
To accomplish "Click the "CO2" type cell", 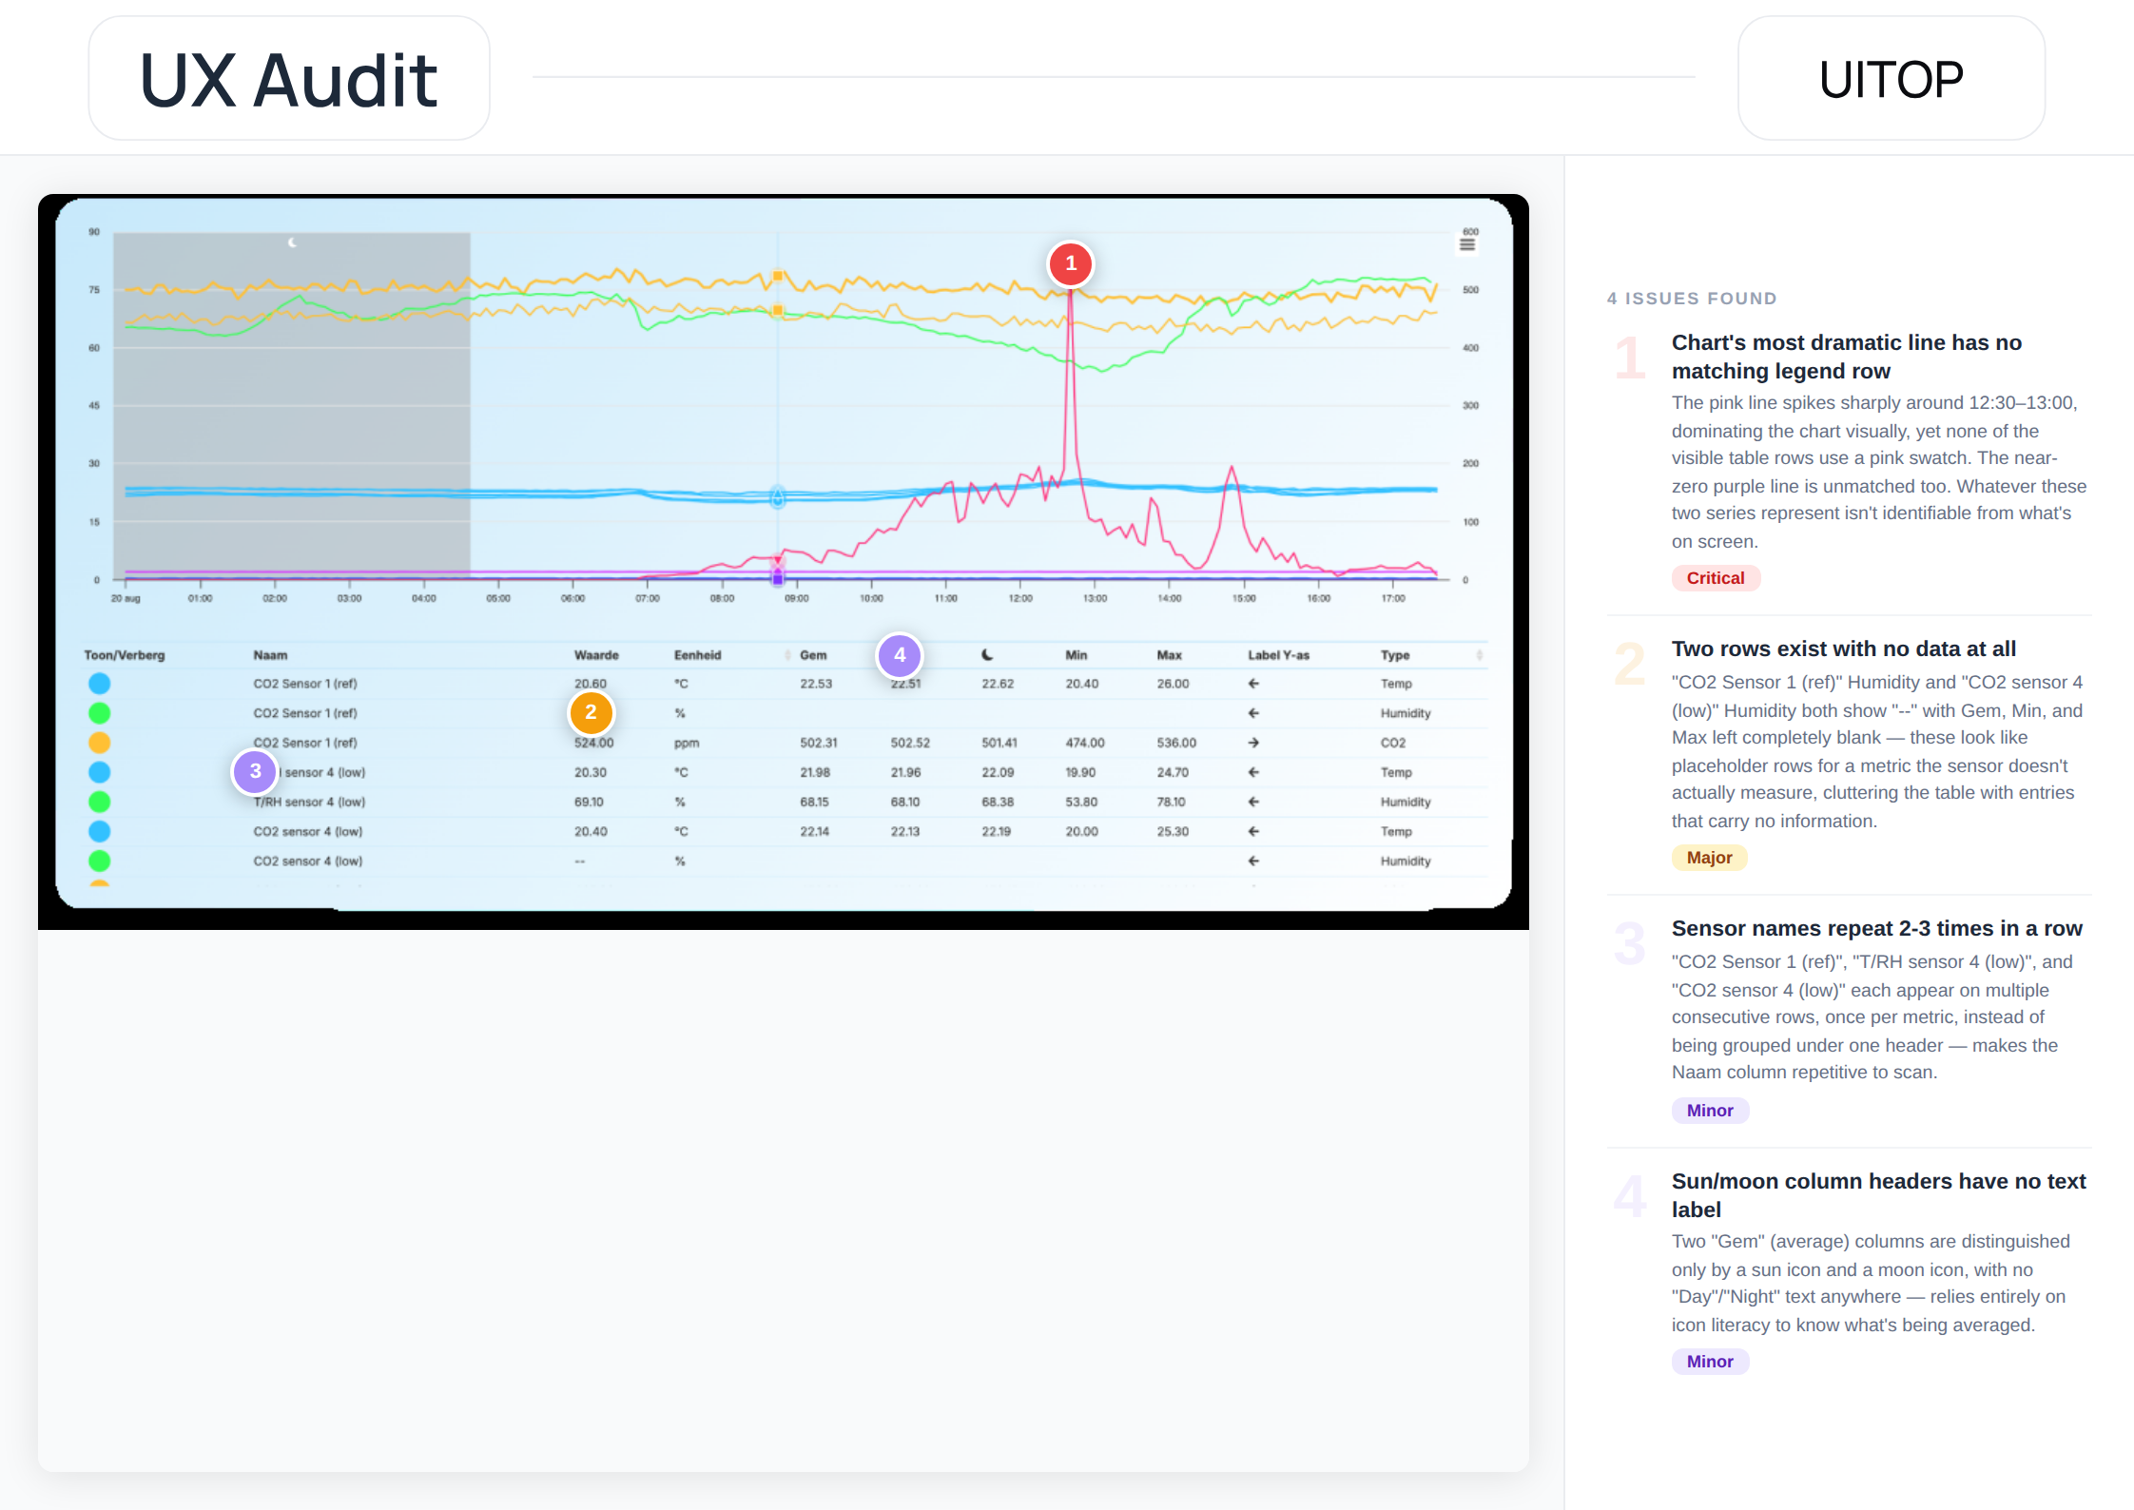I will [1393, 743].
